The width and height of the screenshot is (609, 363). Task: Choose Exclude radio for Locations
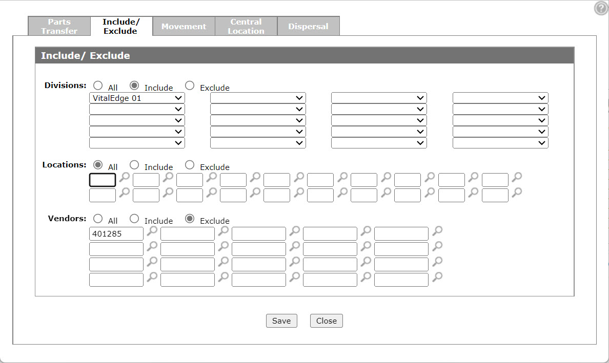pyautogui.click(x=190, y=165)
